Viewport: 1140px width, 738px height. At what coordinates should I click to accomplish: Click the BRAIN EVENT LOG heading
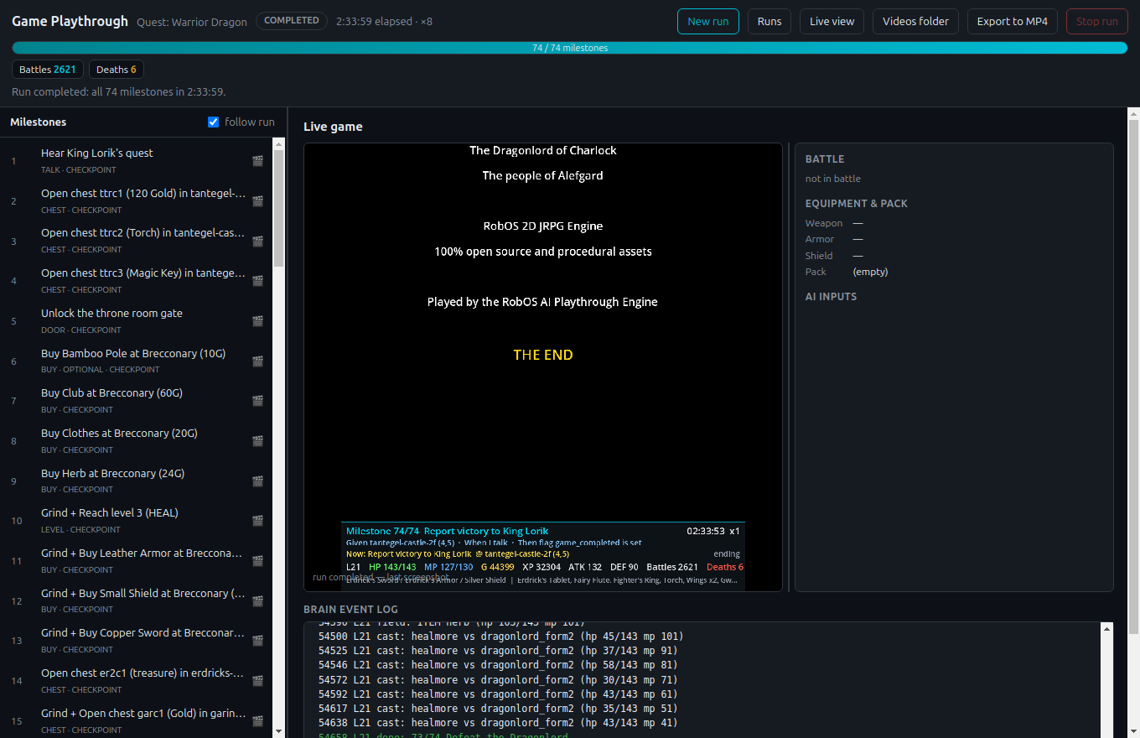pos(350,610)
